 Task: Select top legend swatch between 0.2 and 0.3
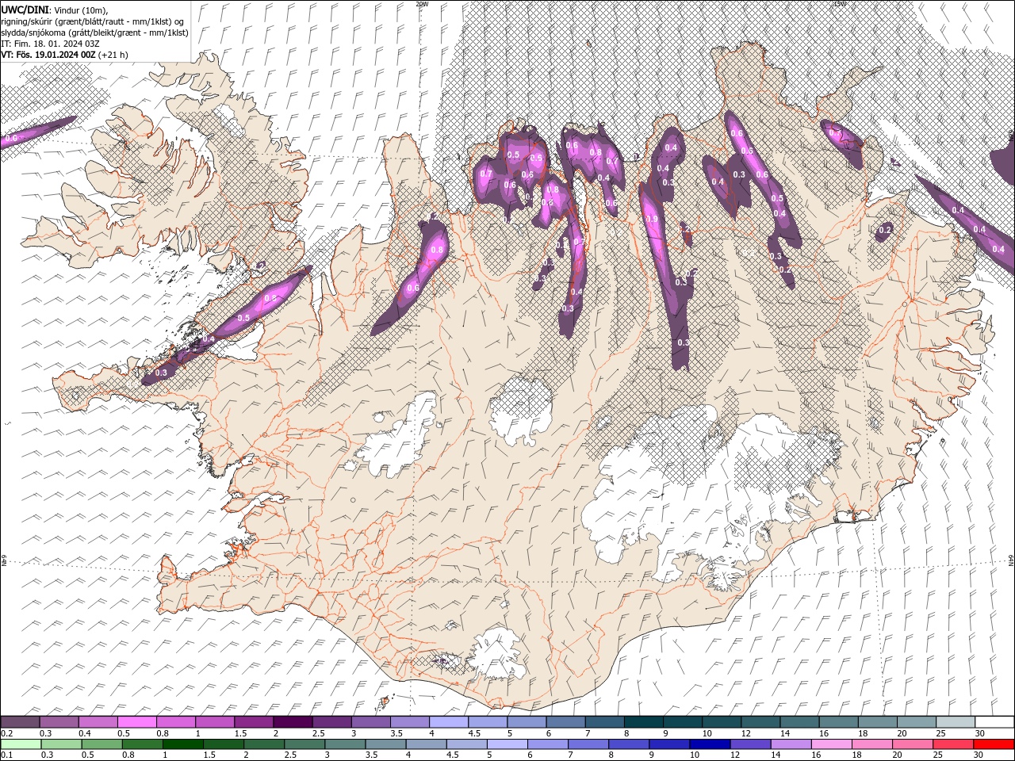(x=20, y=722)
